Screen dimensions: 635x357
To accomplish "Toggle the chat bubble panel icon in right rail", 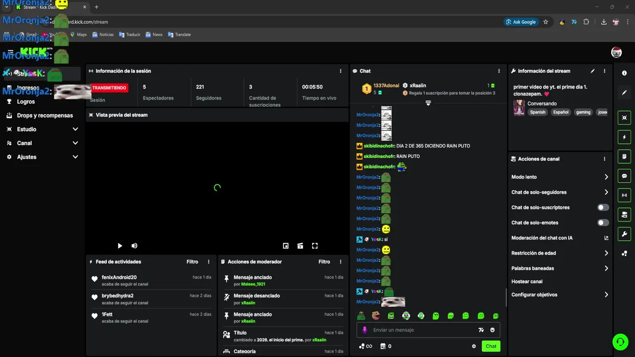I will coord(624,176).
